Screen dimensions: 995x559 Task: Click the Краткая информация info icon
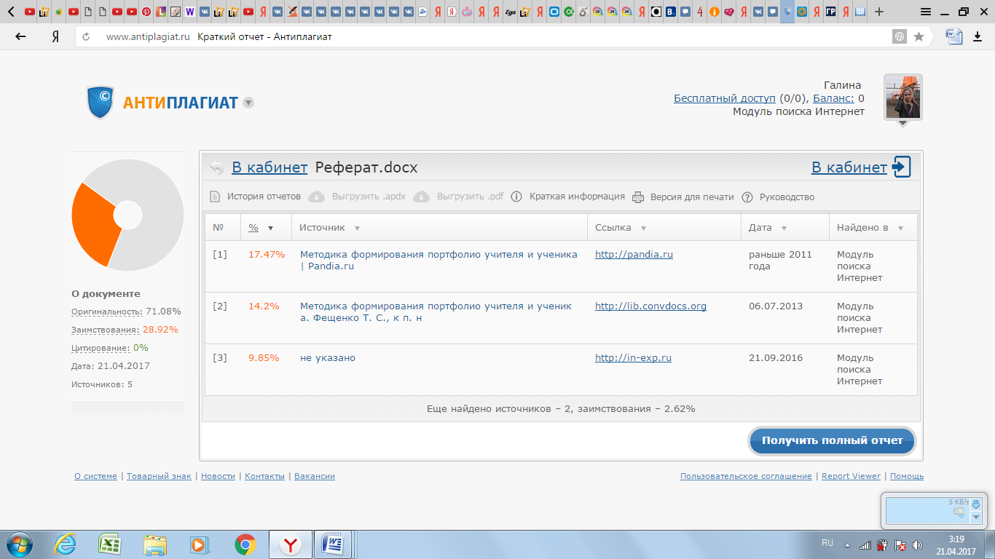516,197
